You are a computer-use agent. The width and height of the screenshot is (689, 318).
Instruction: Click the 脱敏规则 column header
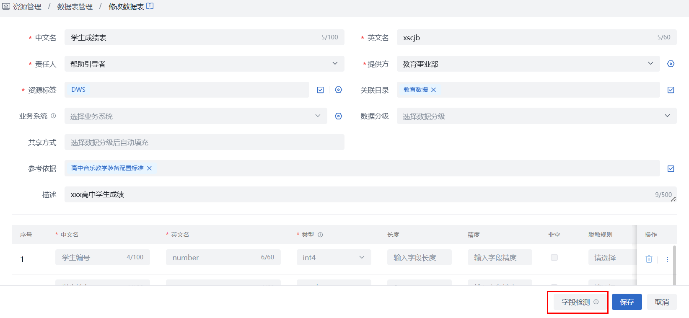tap(600, 235)
